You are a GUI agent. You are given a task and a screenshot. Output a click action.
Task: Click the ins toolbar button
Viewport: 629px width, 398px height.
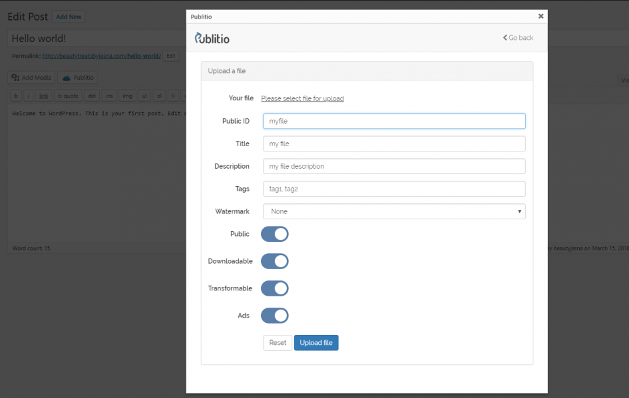pyautogui.click(x=109, y=96)
